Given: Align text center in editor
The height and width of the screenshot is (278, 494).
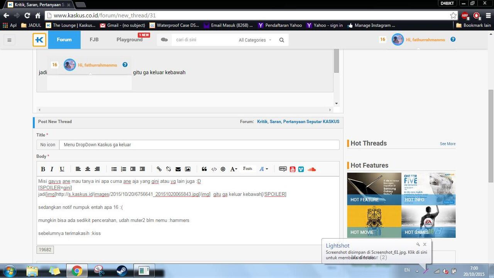Looking at the screenshot, I should click(88, 169).
